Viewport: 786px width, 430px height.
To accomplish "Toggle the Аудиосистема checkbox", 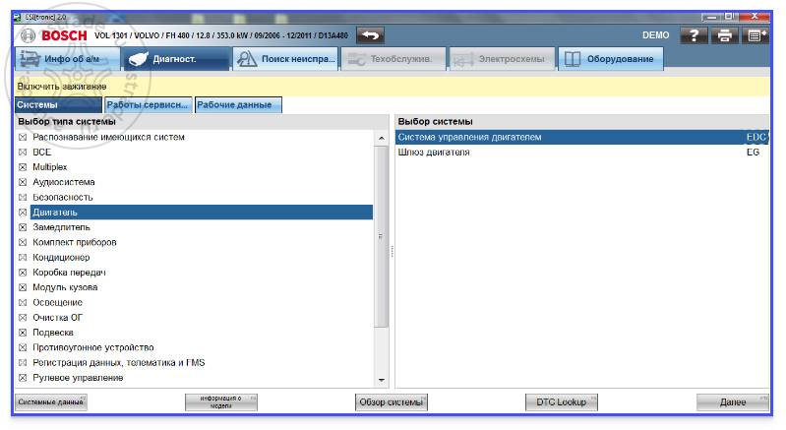I will pyautogui.click(x=23, y=182).
